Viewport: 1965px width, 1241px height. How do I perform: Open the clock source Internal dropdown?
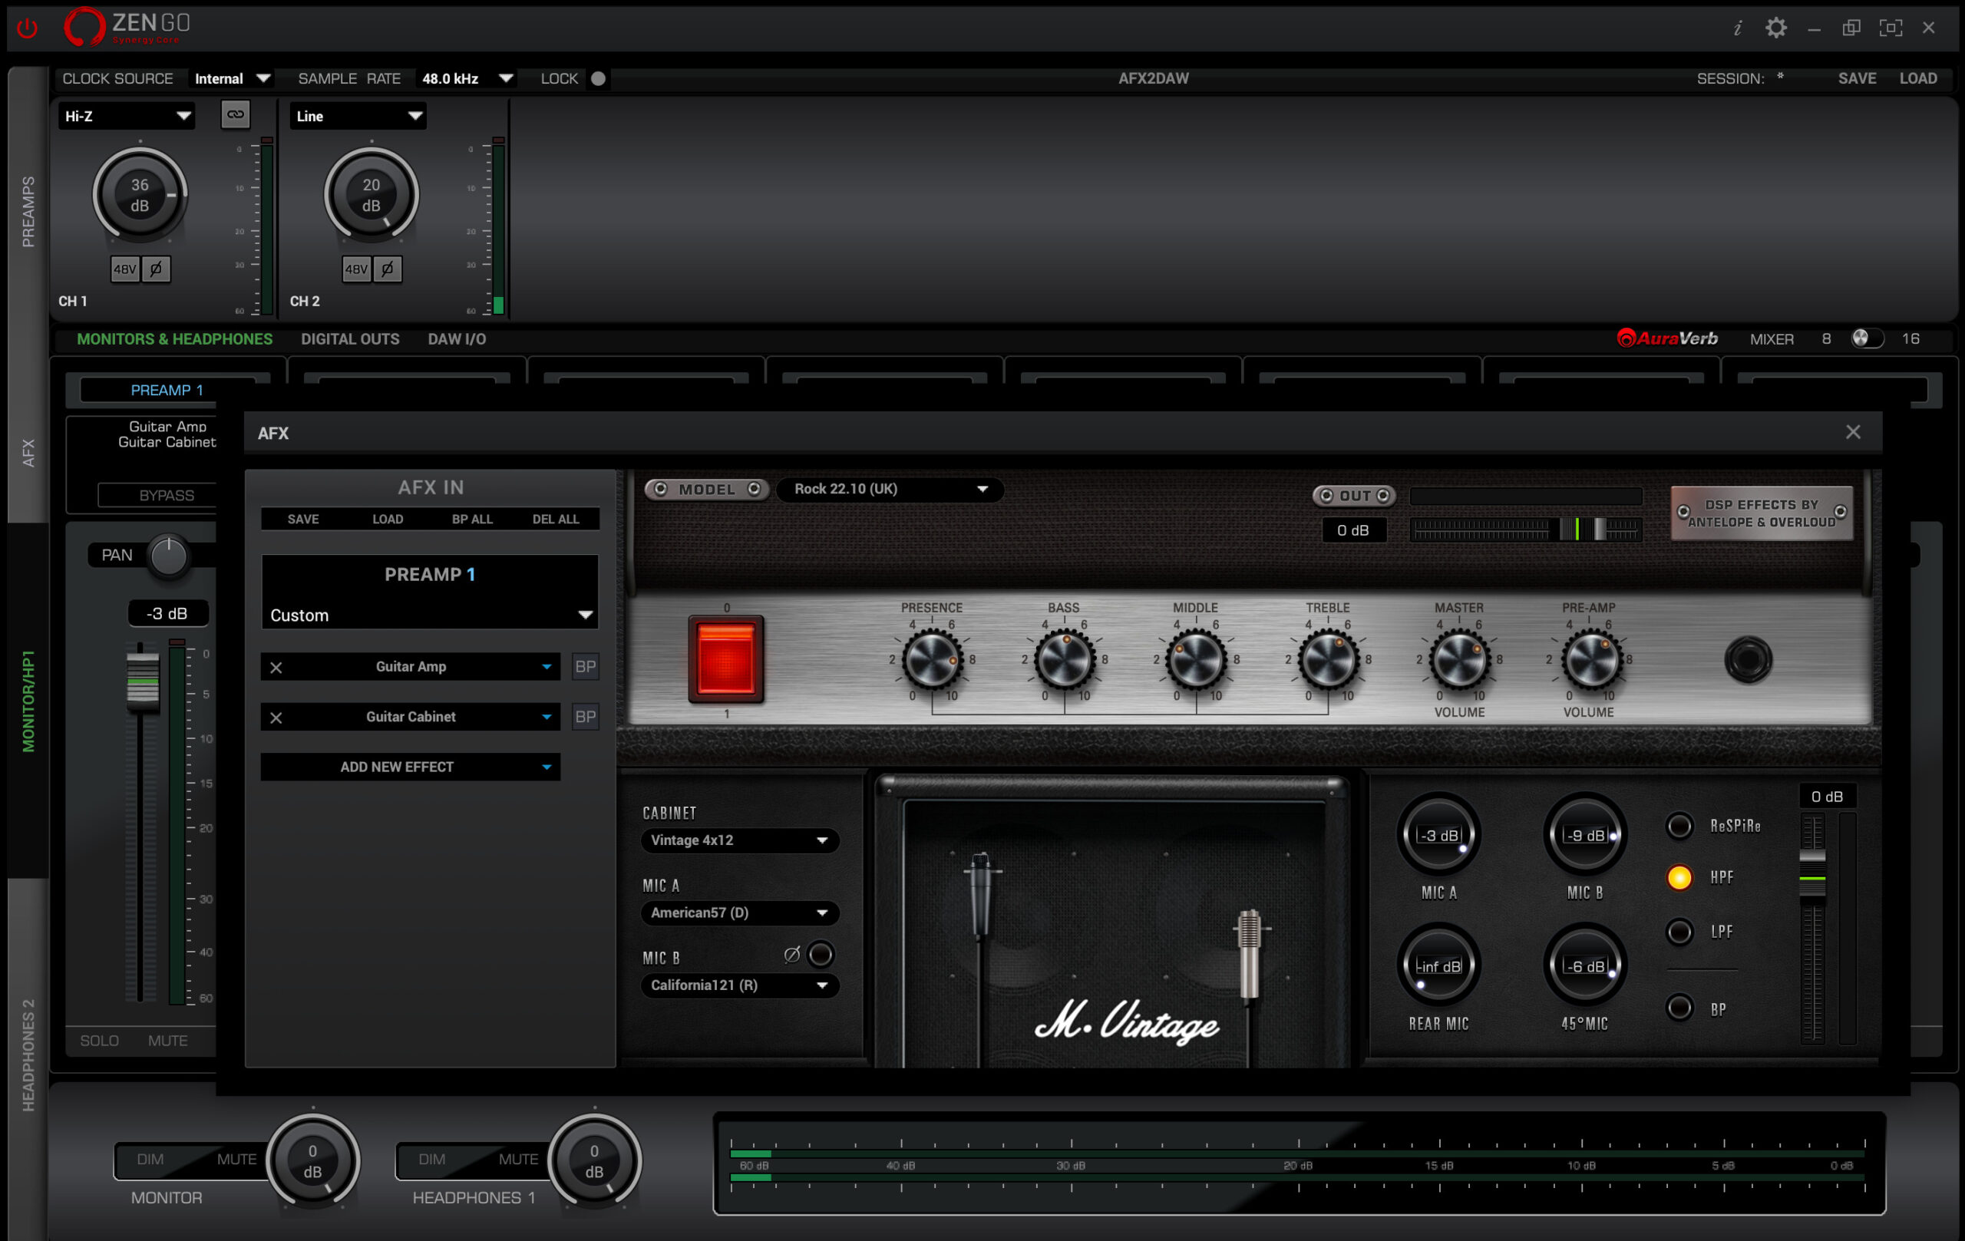[x=232, y=78]
